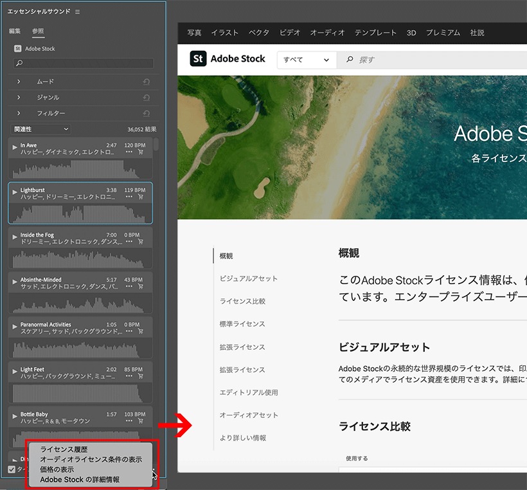This screenshot has height=490, width=527.
Task: Add In Awe to cart
Action: coord(141,152)
